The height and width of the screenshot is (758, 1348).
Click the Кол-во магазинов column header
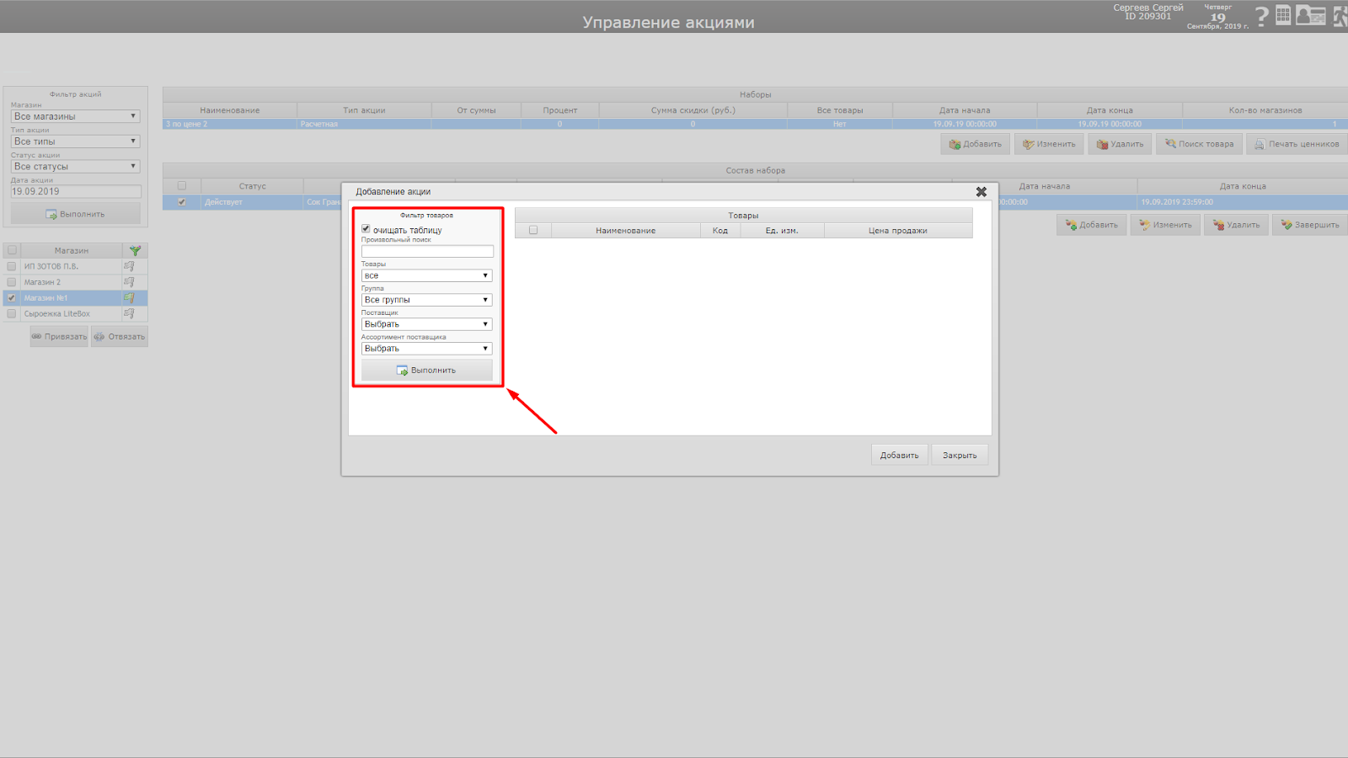click(x=1265, y=110)
